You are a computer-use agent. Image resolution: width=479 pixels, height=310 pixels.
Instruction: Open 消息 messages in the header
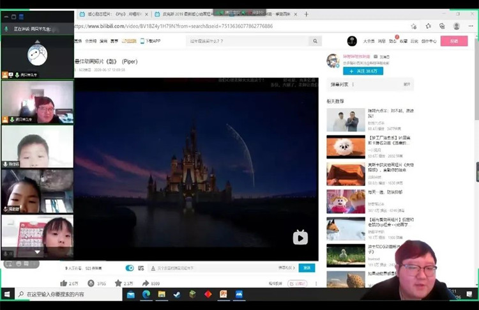coord(381,41)
